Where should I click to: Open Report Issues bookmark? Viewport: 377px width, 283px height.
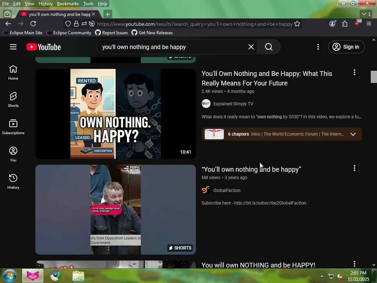coord(112,33)
